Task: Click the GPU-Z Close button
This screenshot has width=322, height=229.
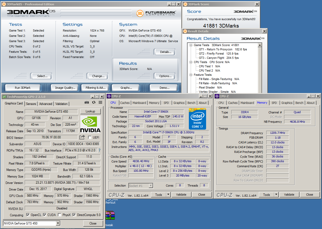Action: pos(93,223)
